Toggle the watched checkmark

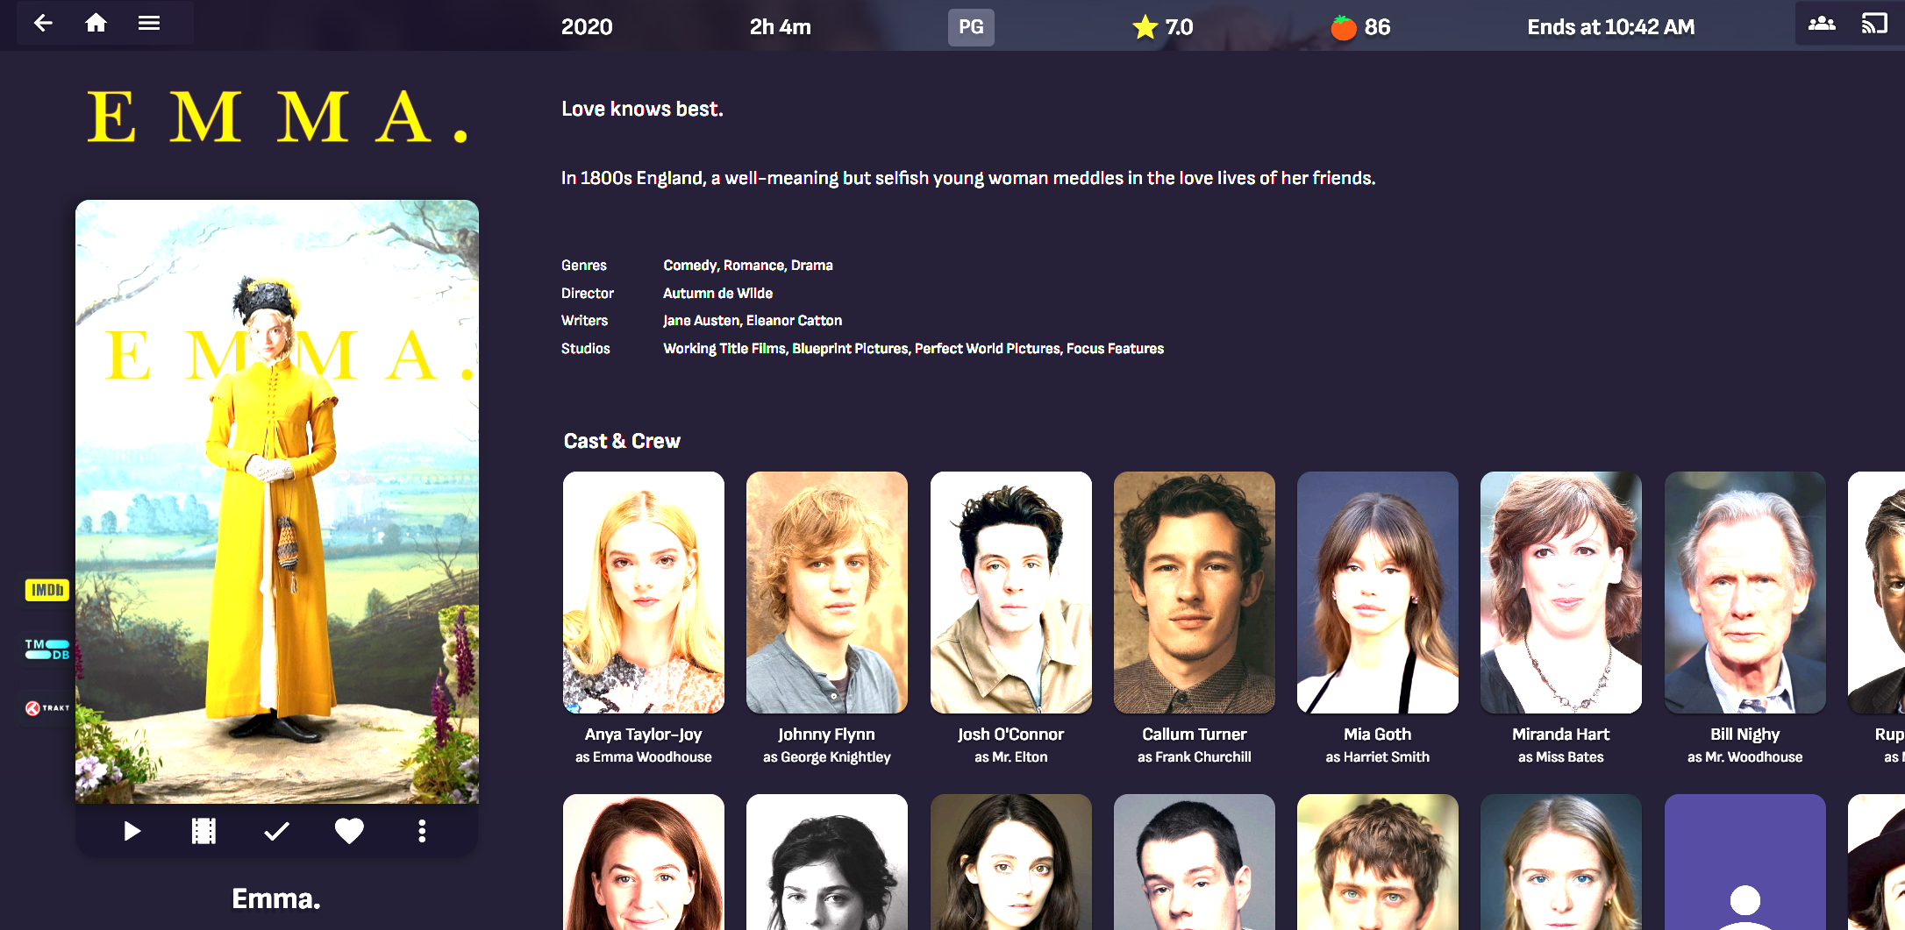click(276, 831)
